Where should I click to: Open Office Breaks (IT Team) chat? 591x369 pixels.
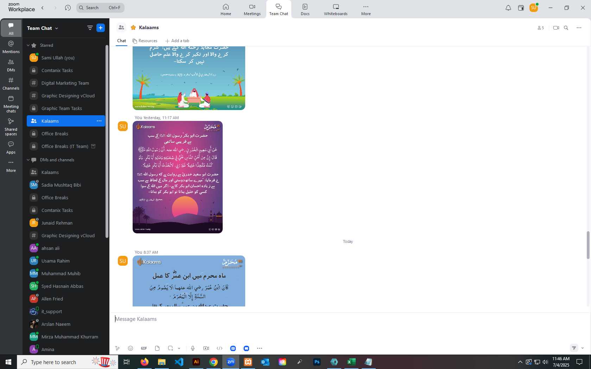coord(66,146)
